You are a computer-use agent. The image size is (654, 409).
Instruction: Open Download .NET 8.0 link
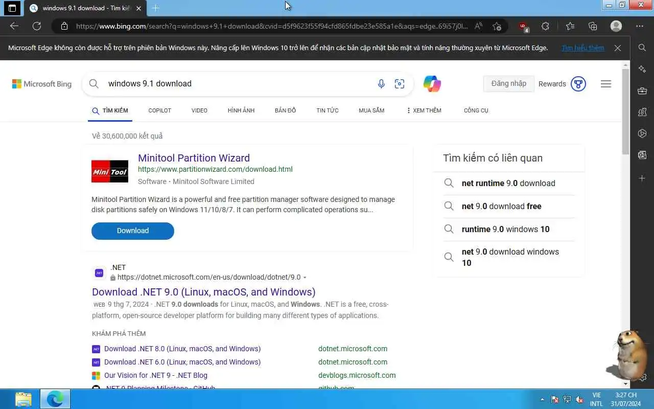(182, 349)
